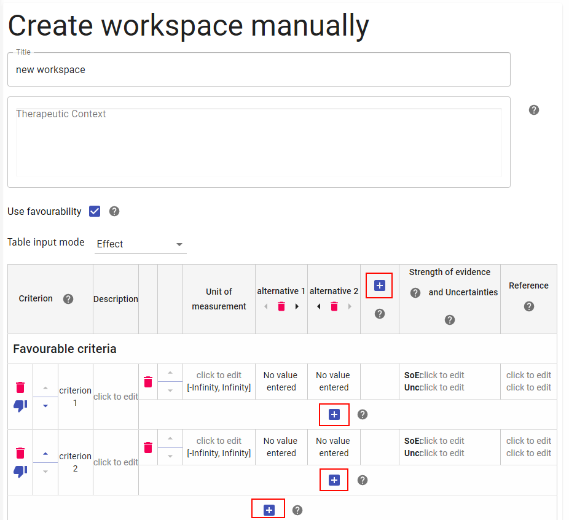
Task: Add a new favourable criterion
Action: pos(269,510)
